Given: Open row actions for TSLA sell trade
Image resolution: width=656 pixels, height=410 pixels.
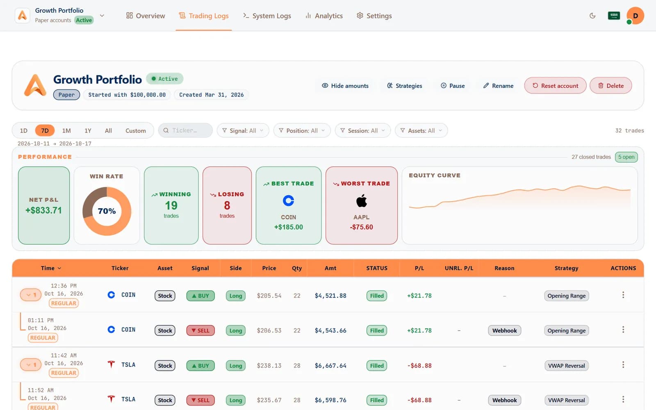Looking at the screenshot, I should [623, 400].
